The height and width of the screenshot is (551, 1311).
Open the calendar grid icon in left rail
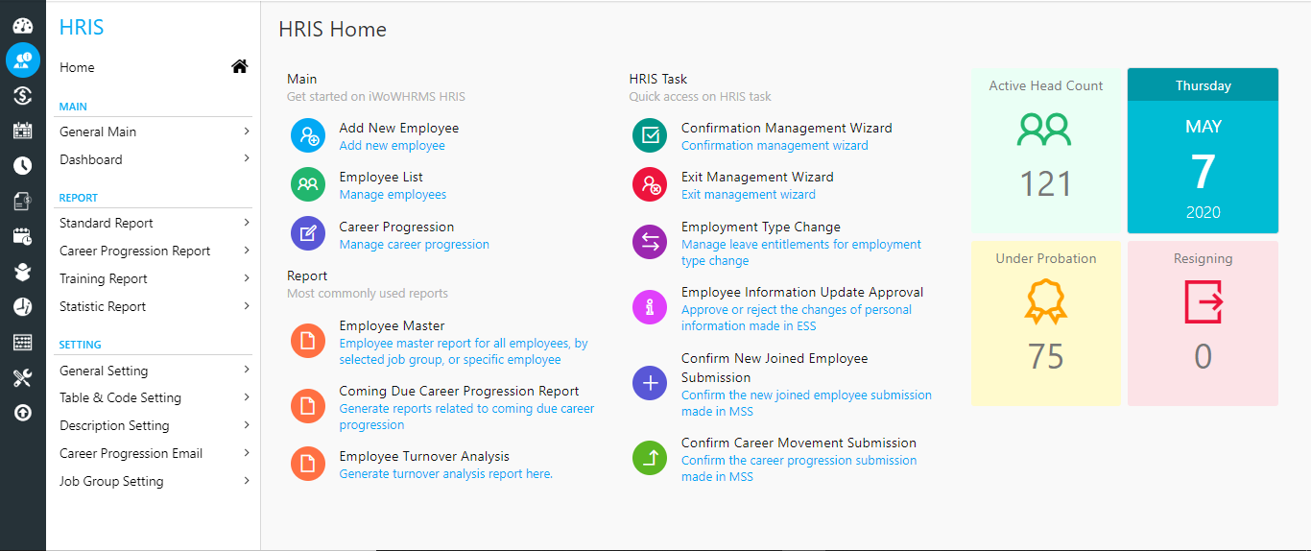coord(23,131)
